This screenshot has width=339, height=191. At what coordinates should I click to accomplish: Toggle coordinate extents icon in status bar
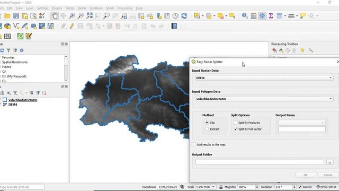[182, 187]
